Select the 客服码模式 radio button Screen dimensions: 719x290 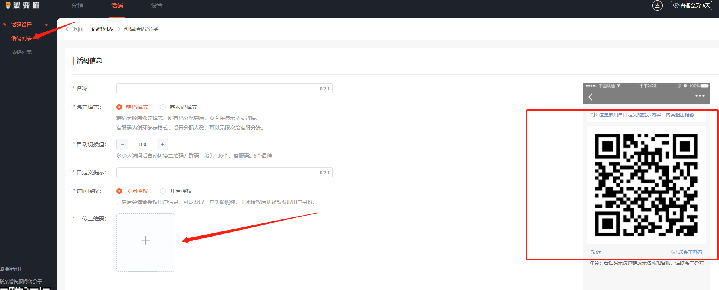[x=163, y=107]
